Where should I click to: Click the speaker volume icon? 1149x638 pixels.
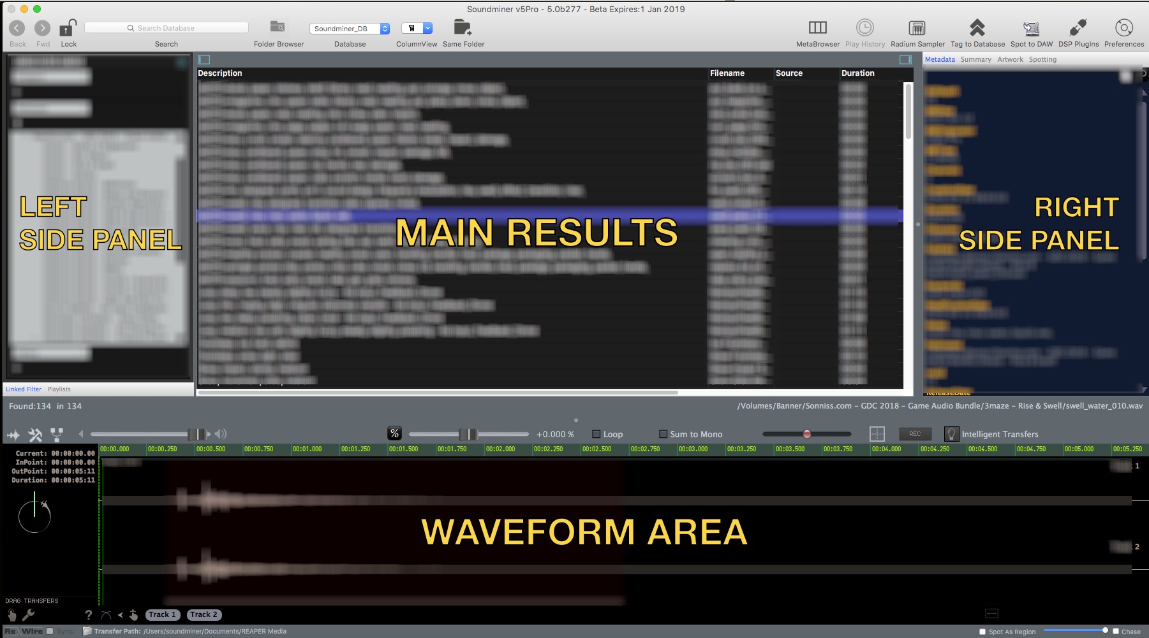click(221, 434)
